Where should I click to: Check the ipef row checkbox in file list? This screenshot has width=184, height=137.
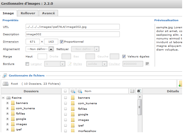66,125
